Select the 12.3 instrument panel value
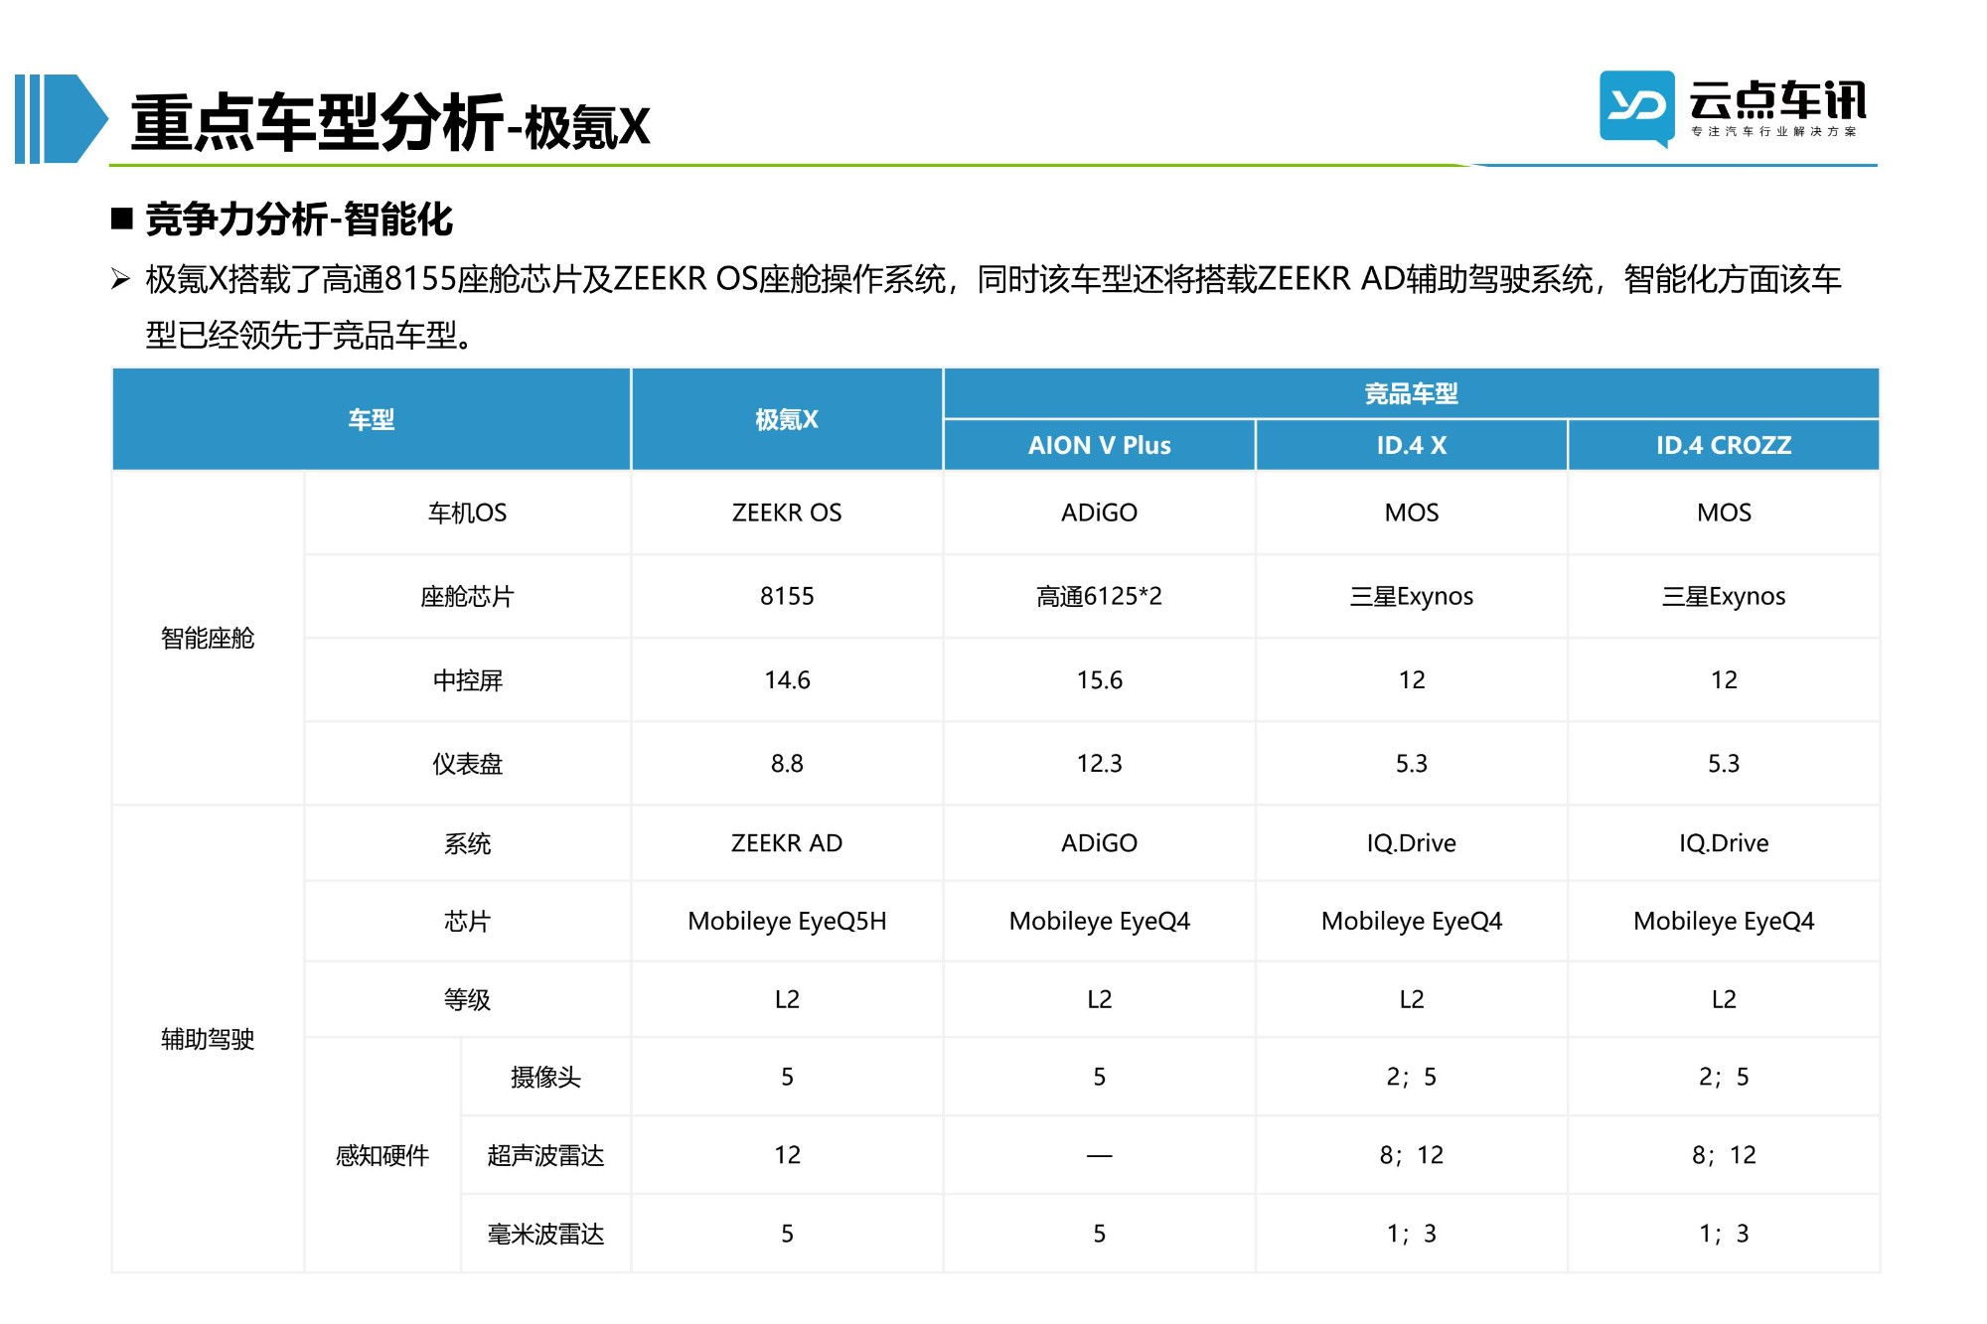Screen dimensions: 1987x1324 1099,764
